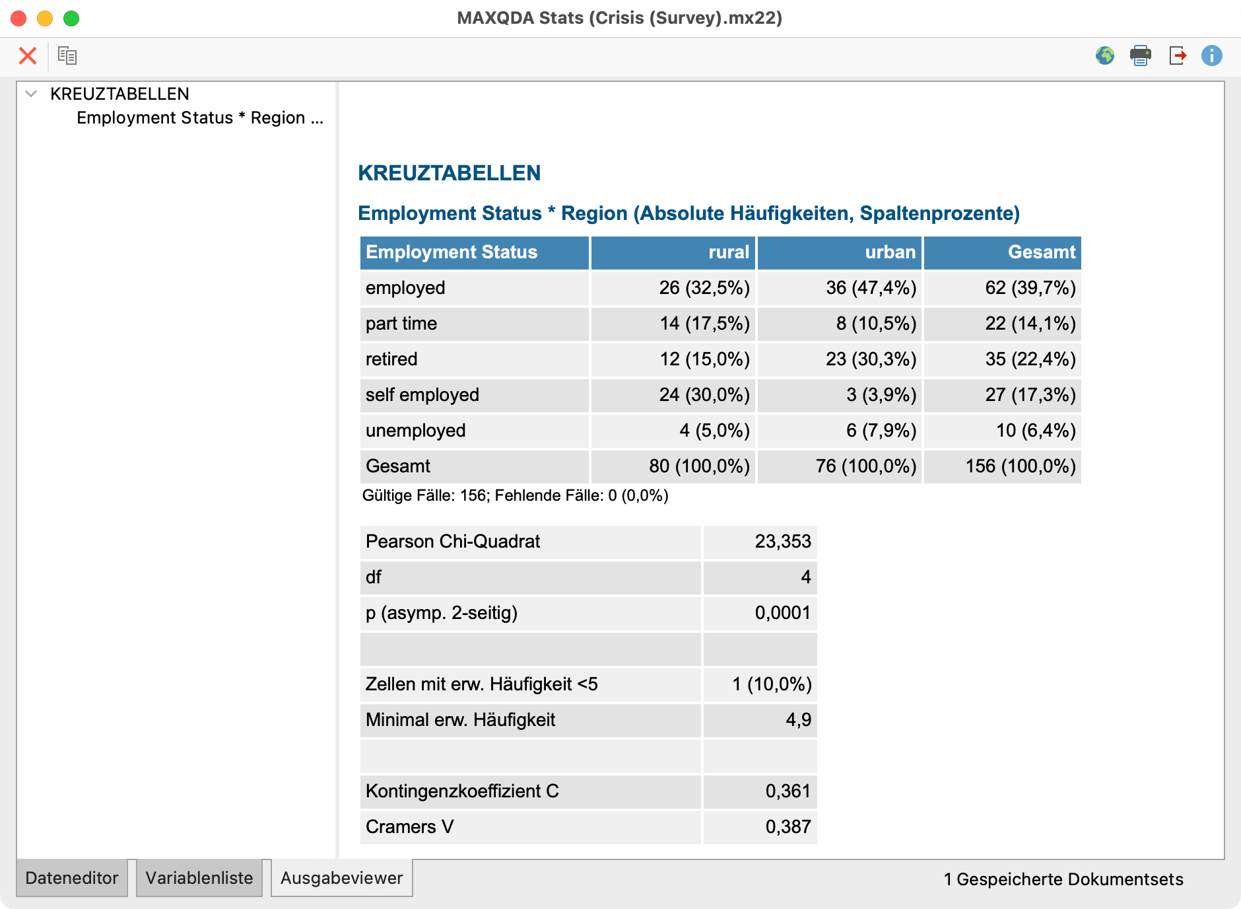This screenshot has height=909, width=1241.
Task: Collapse the KREUZTABELLEN tree node
Action: pyautogui.click(x=31, y=94)
